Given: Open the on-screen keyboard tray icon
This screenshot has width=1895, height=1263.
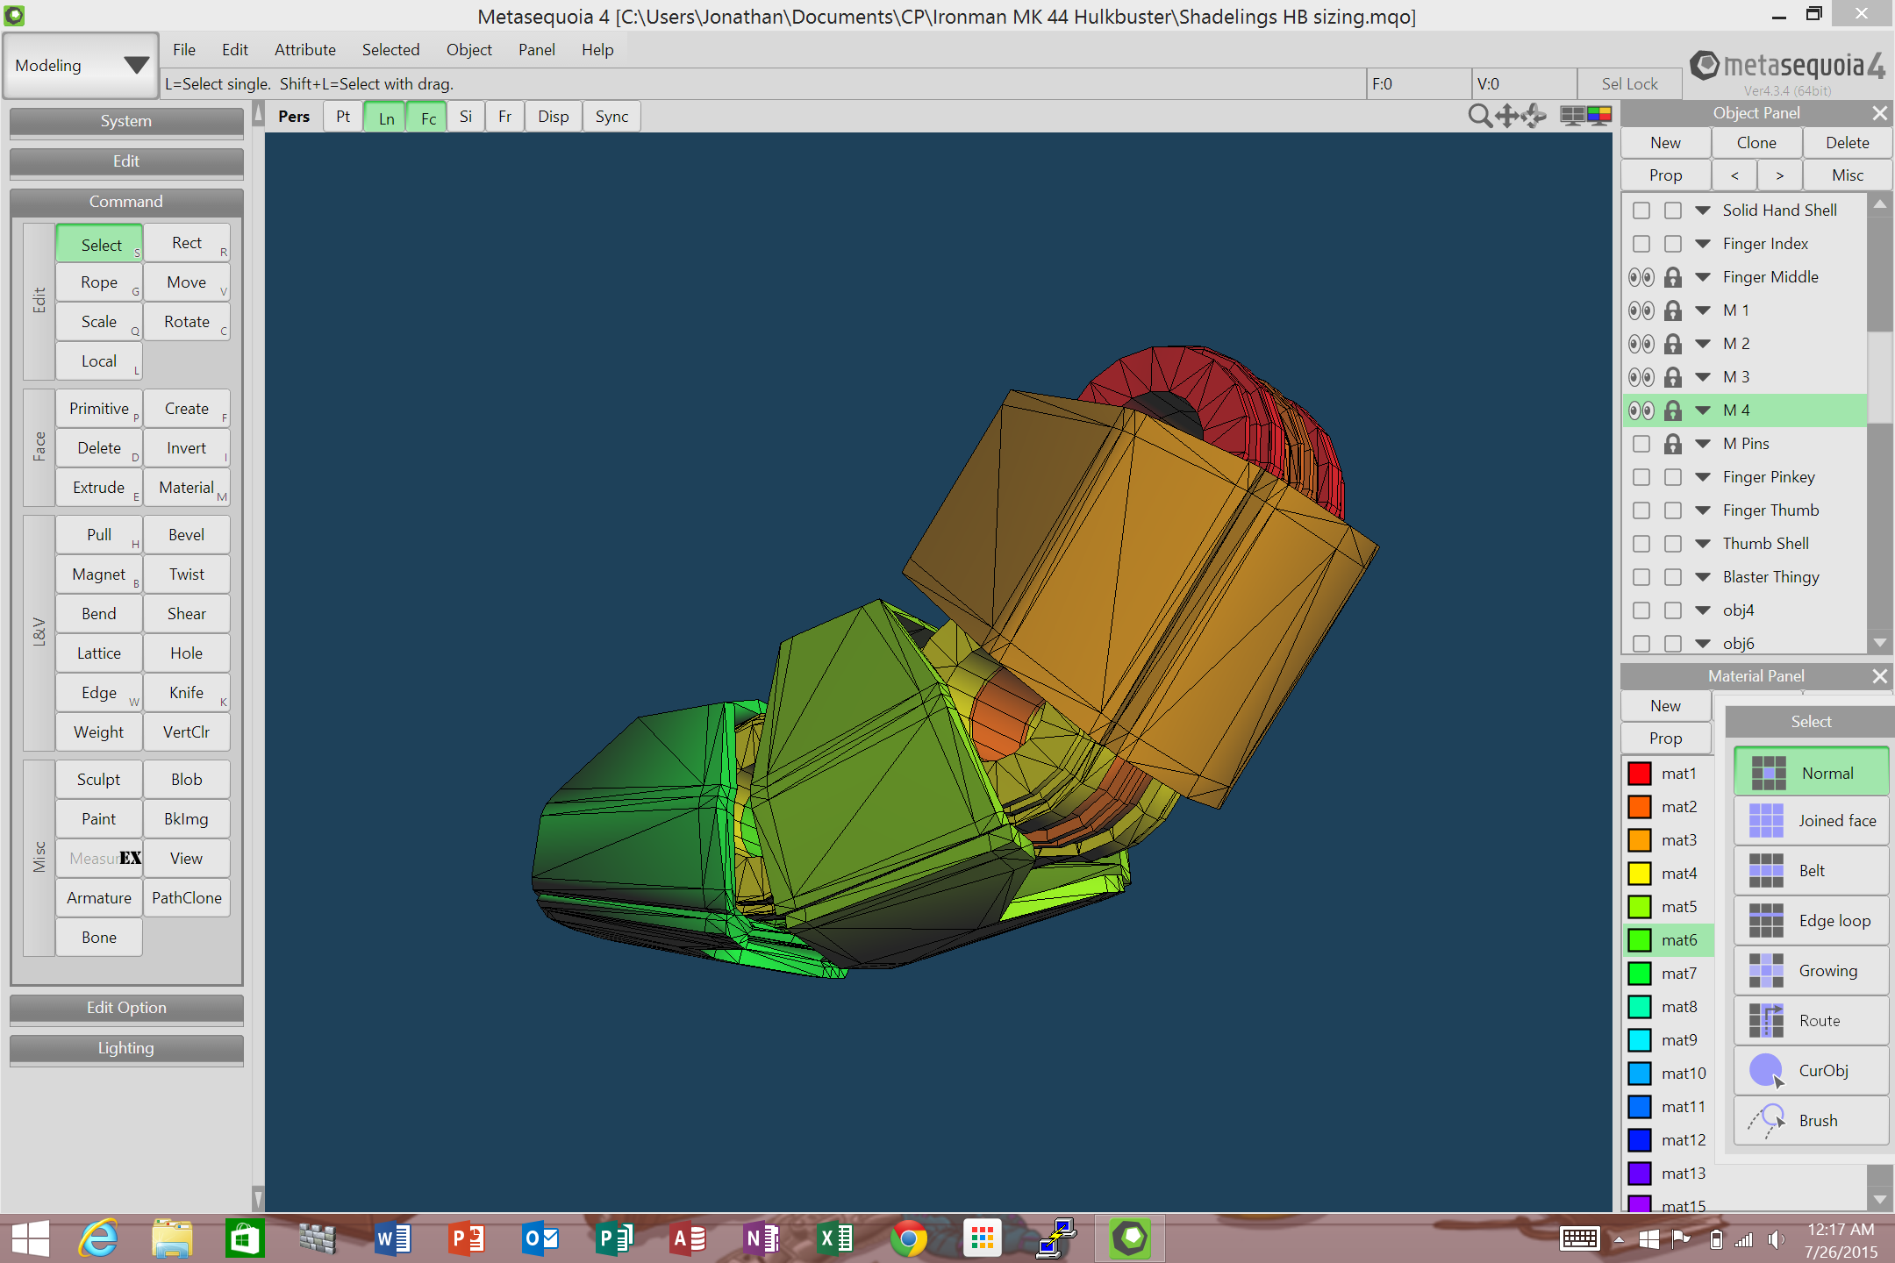Looking at the screenshot, I should point(1579,1238).
